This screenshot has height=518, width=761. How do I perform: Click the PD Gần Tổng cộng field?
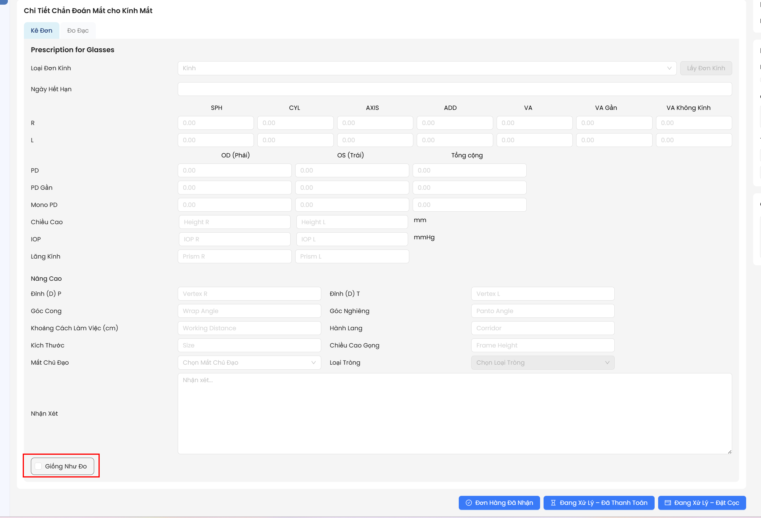pos(470,188)
